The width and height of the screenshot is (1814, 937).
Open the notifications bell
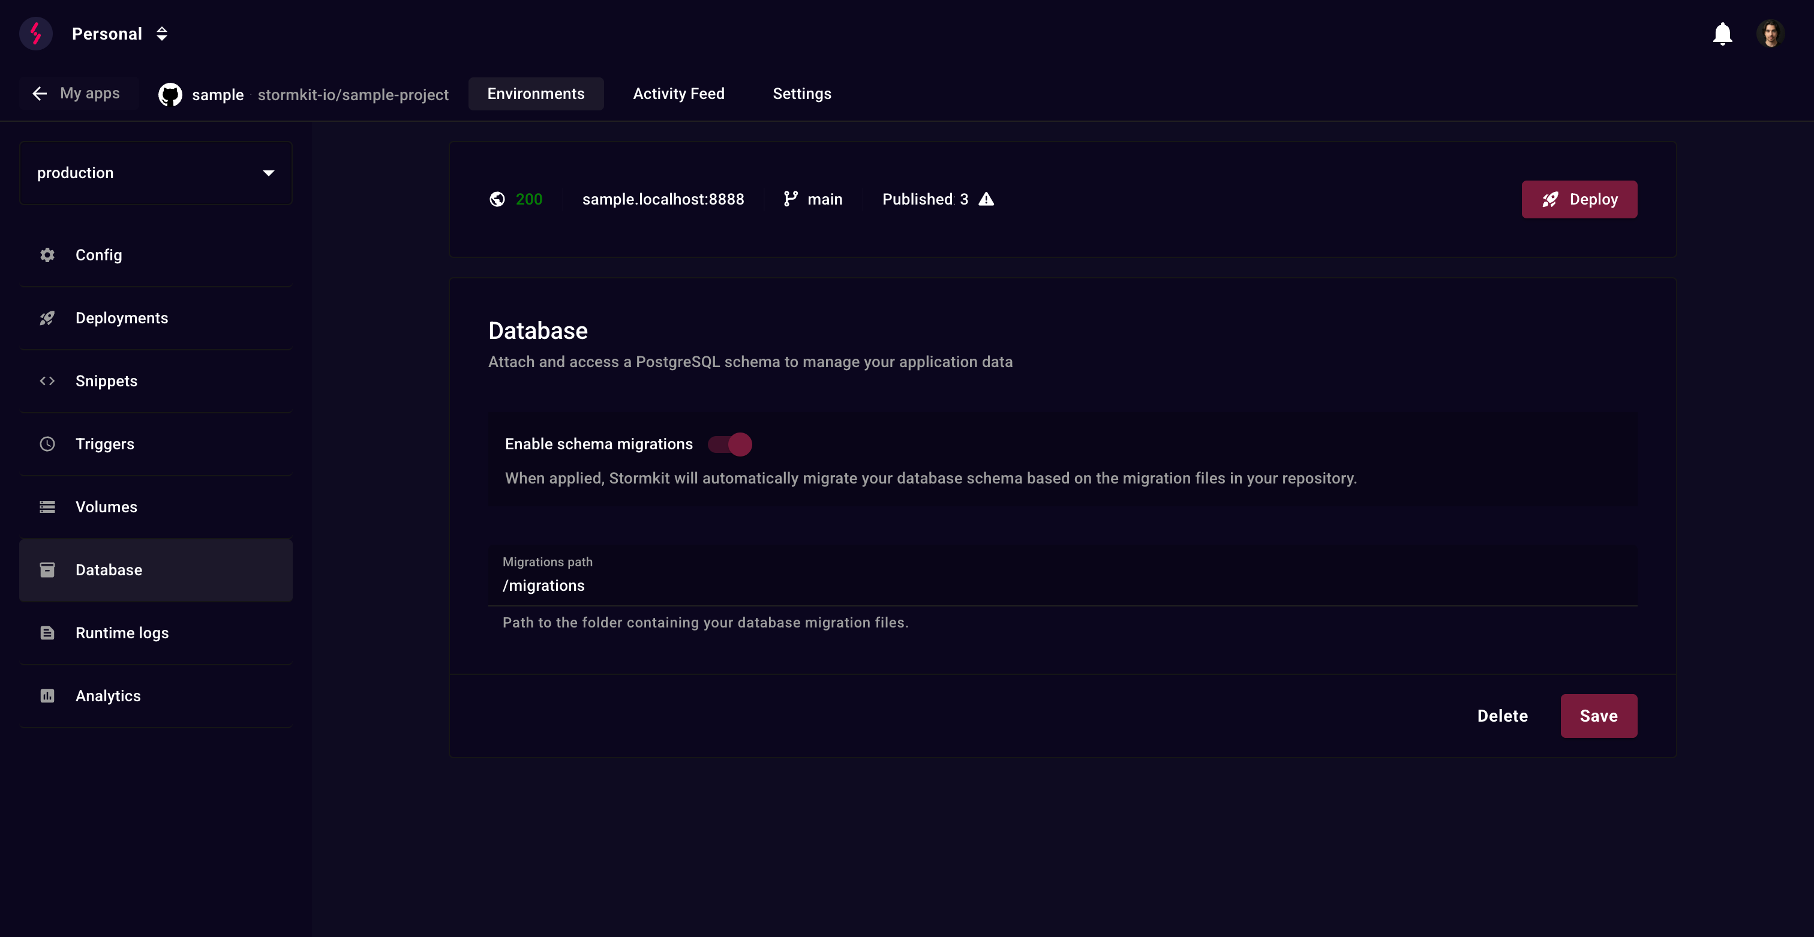1722,33
